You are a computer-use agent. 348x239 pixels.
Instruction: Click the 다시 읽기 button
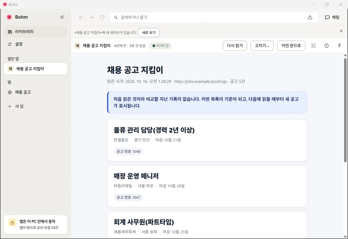click(235, 46)
